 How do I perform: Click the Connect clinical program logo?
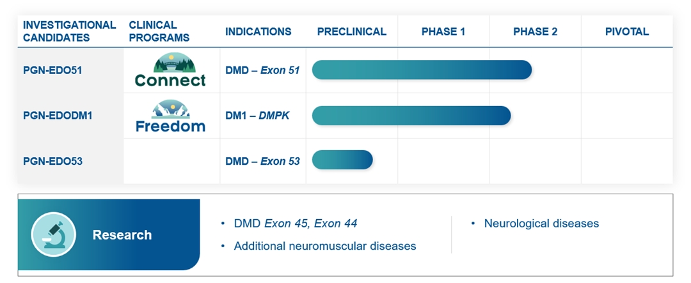170,70
